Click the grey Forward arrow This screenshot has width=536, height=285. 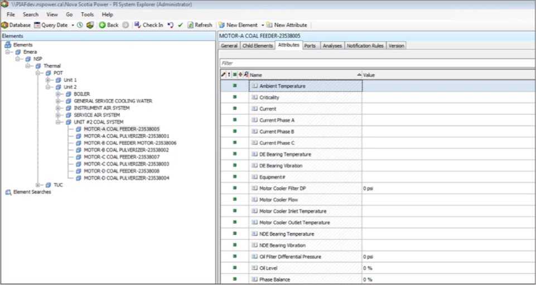point(125,25)
